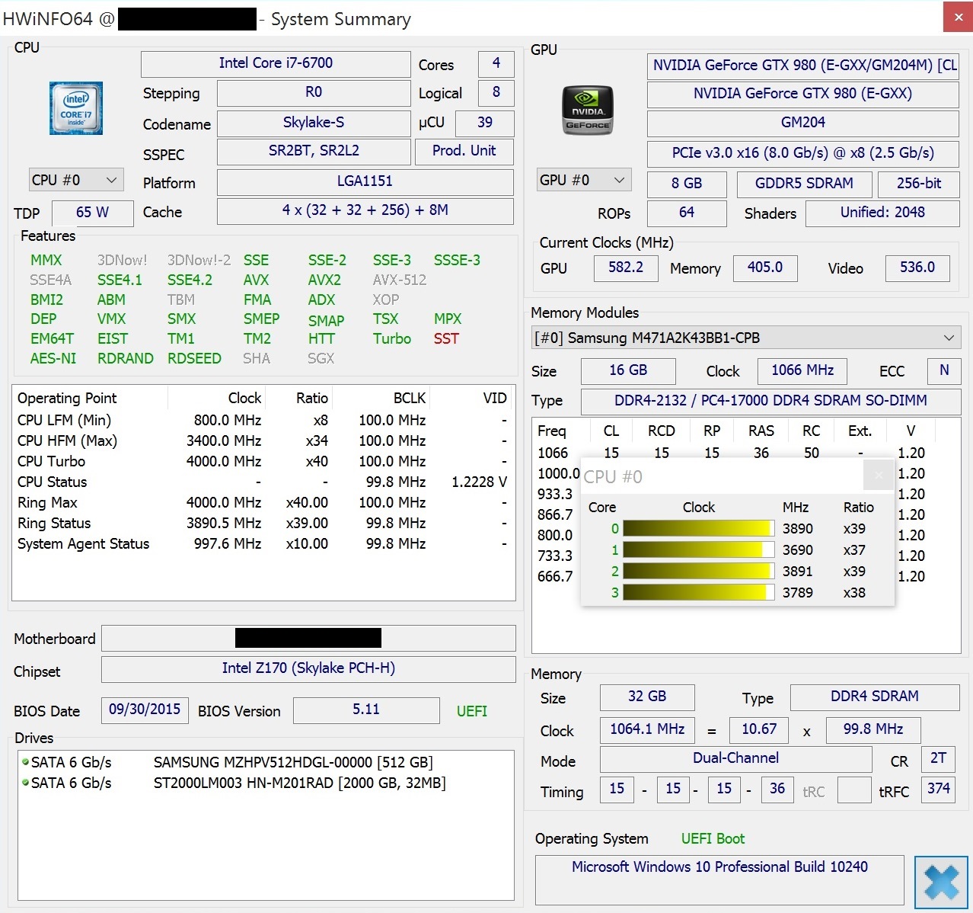
Task: Click the SSPEC SR2BT, SR2L2 field
Action: click(314, 152)
